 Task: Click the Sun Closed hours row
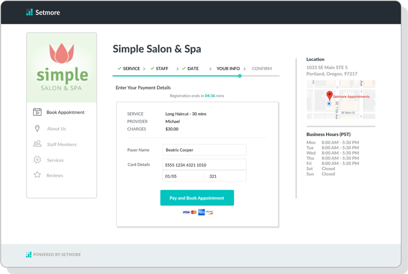tap(320, 174)
